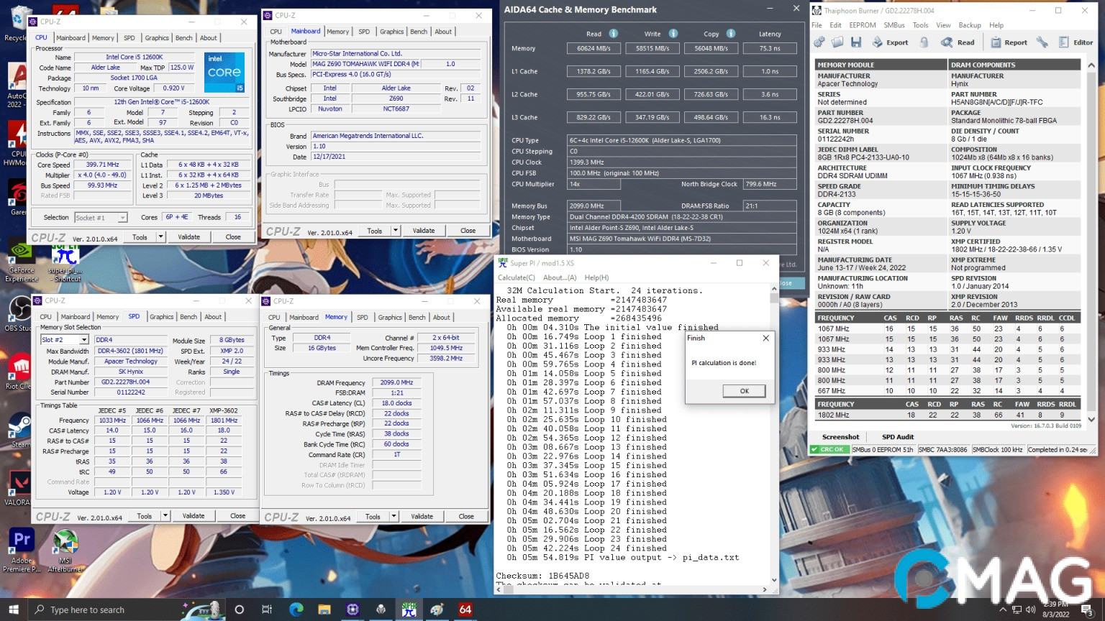
Task: Click Validate in the CPU-Z SPD window
Action: 193,516
